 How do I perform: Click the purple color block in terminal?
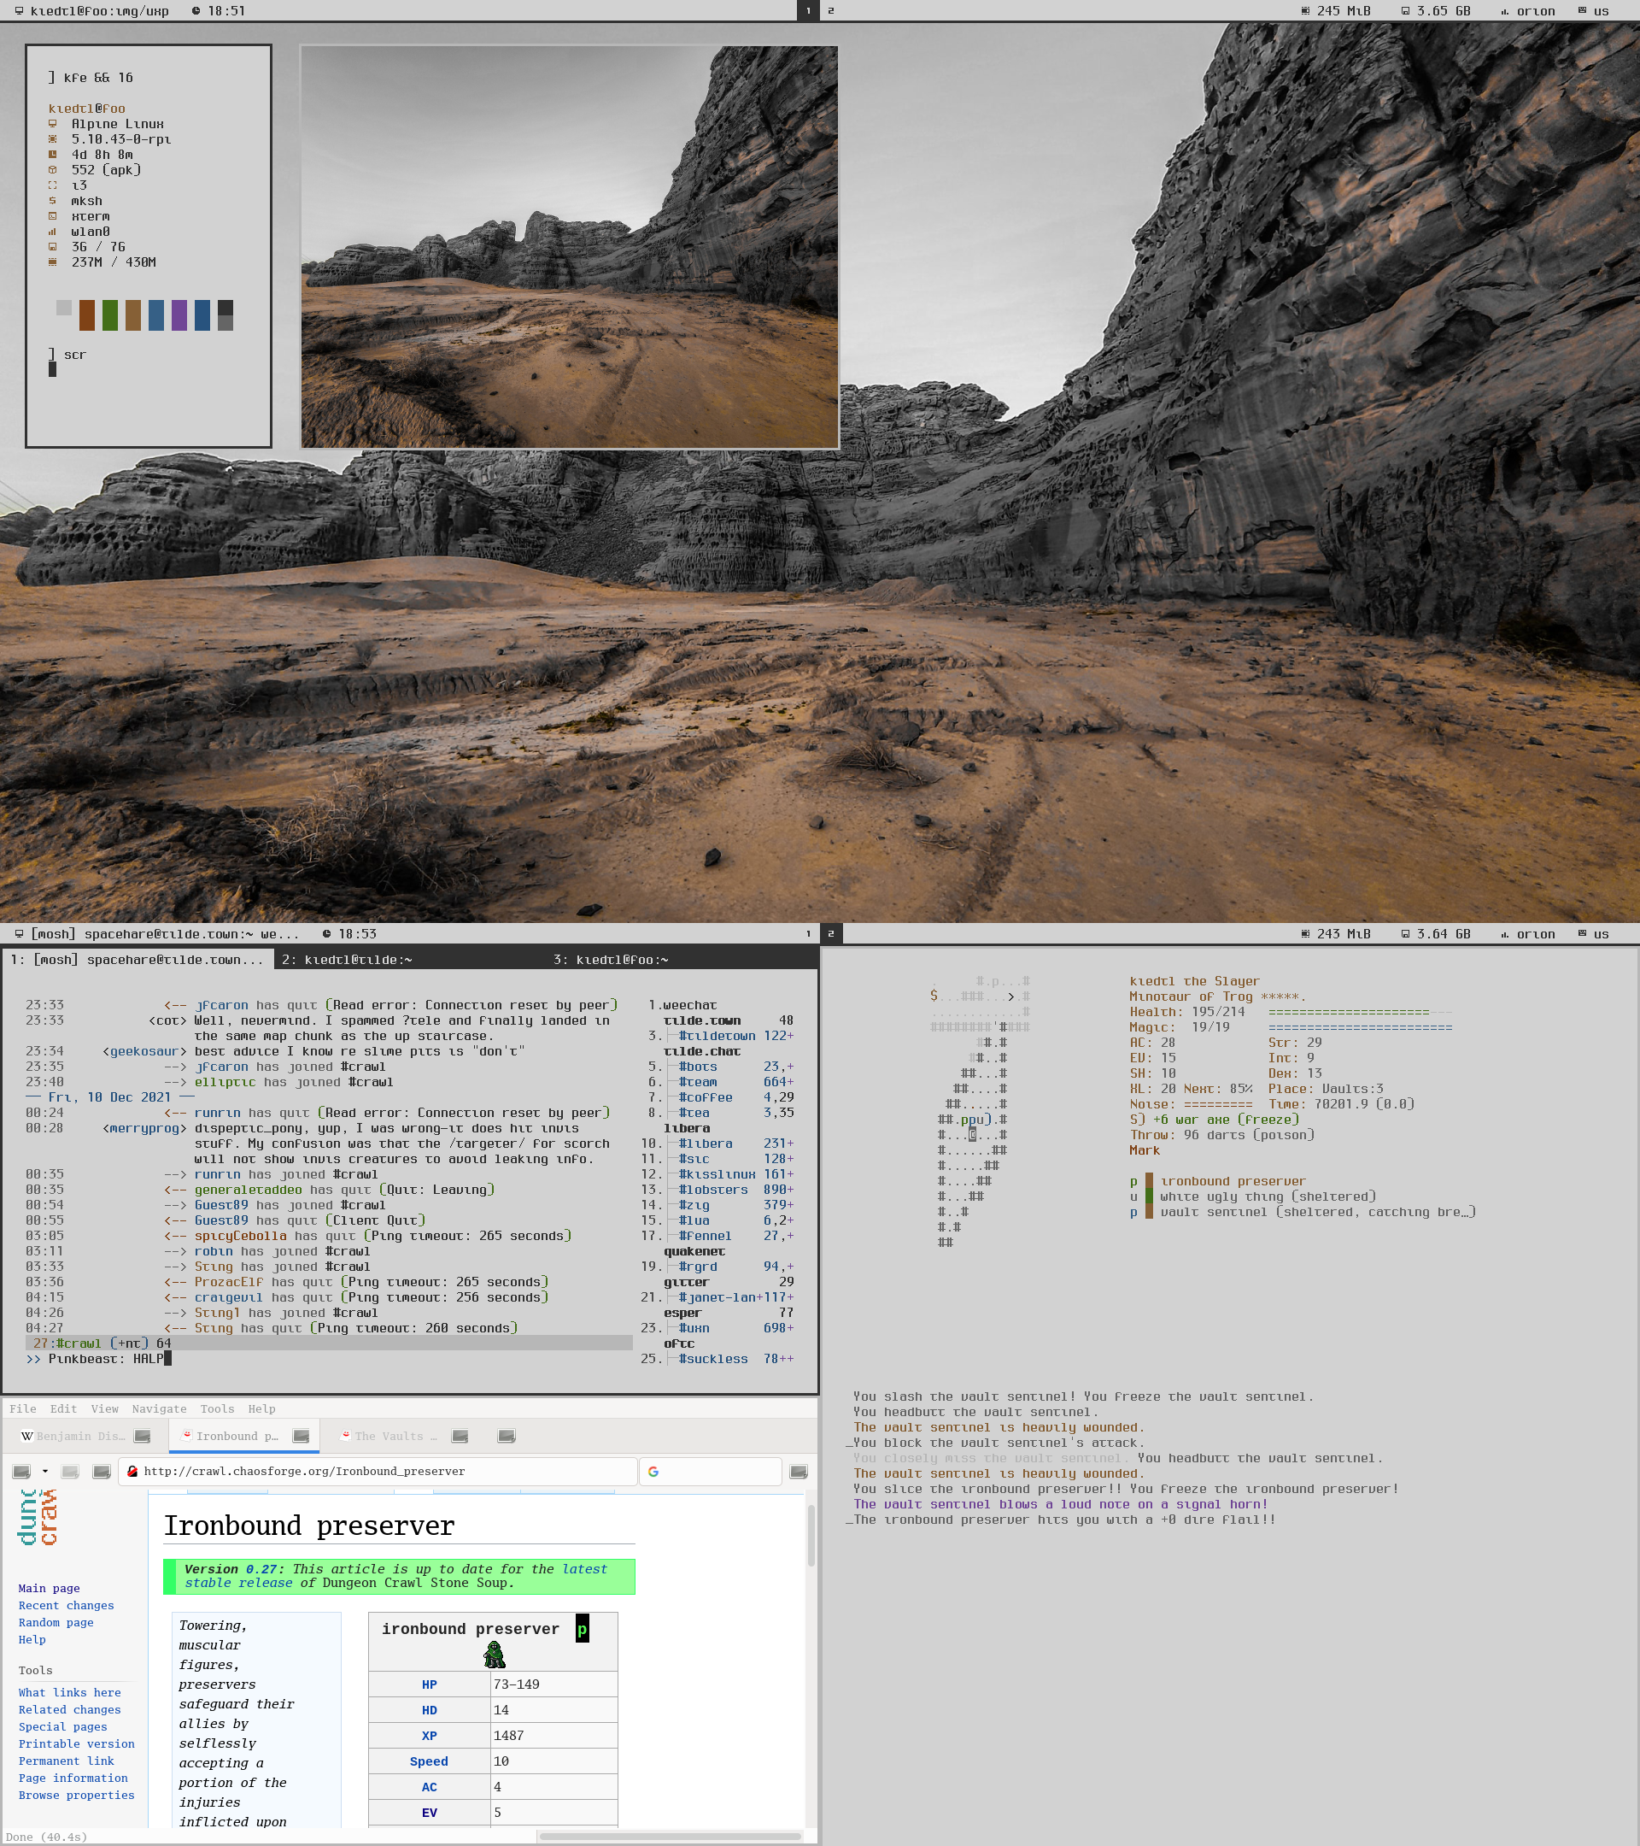coord(179,315)
